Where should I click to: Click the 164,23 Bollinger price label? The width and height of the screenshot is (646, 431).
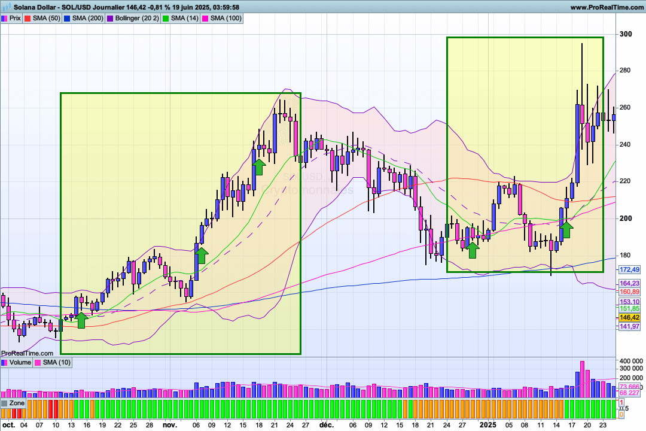coord(630,283)
